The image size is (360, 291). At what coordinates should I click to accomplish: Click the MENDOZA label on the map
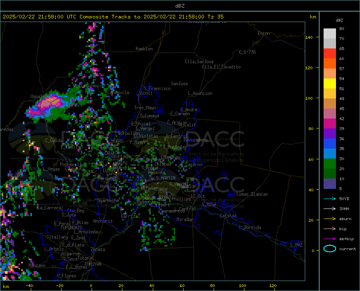pyautogui.click(x=107, y=146)
